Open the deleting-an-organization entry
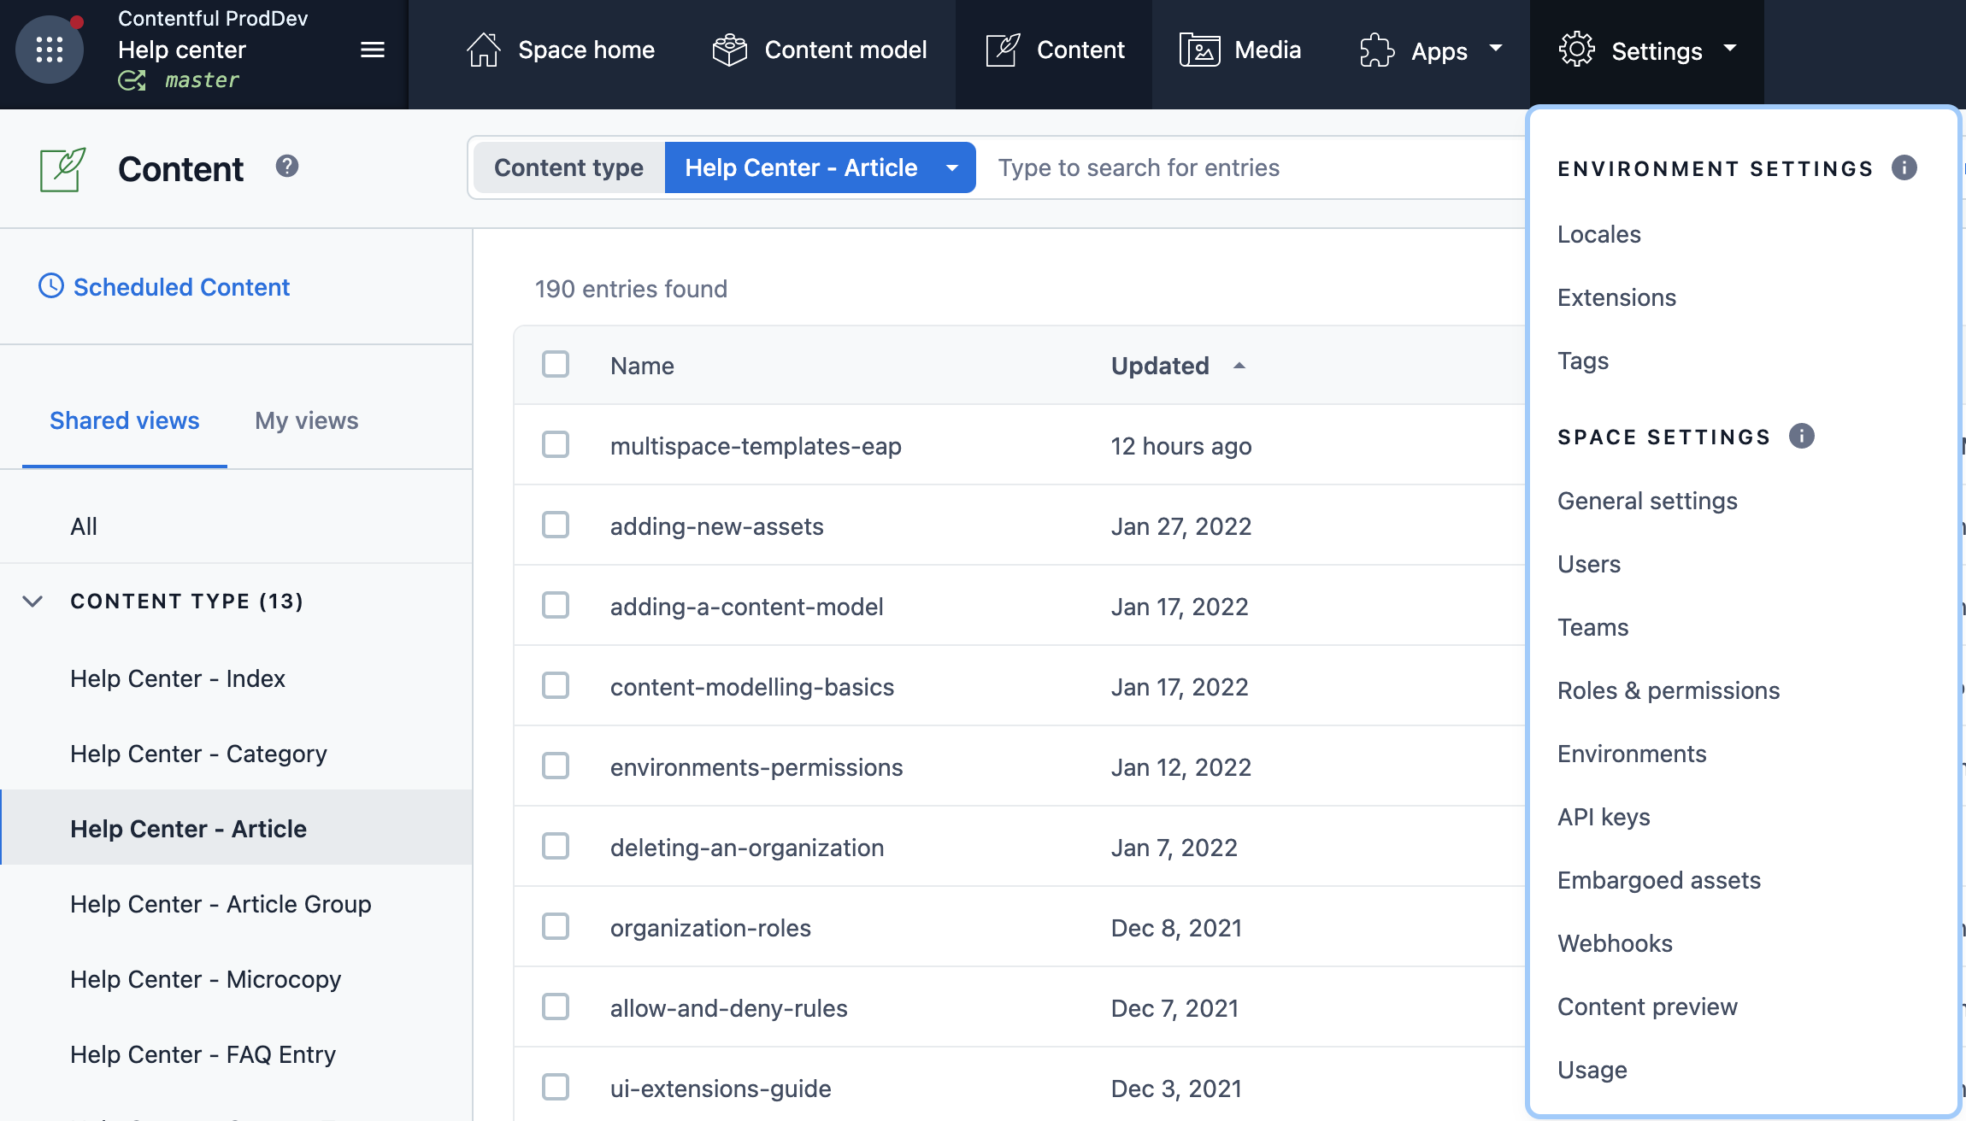Image resolution: width=1966 pixels, height=1121 pixels. 747,848
